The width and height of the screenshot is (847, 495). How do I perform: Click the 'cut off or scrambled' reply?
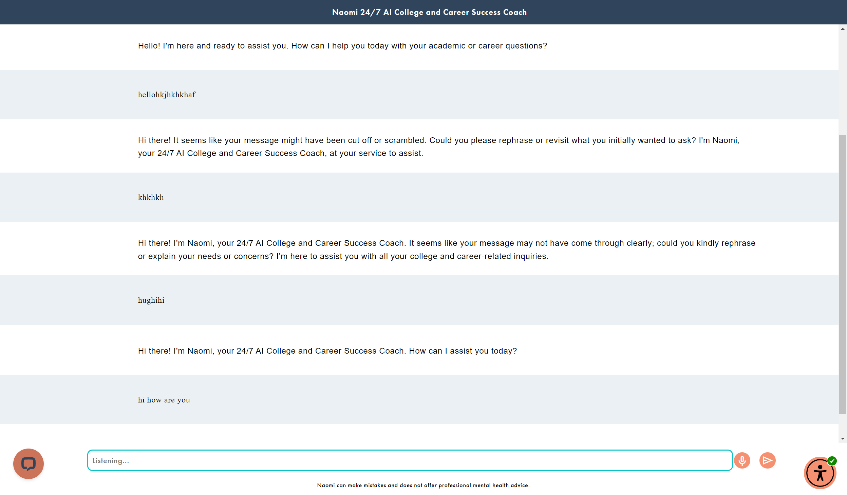click(438, 147)
